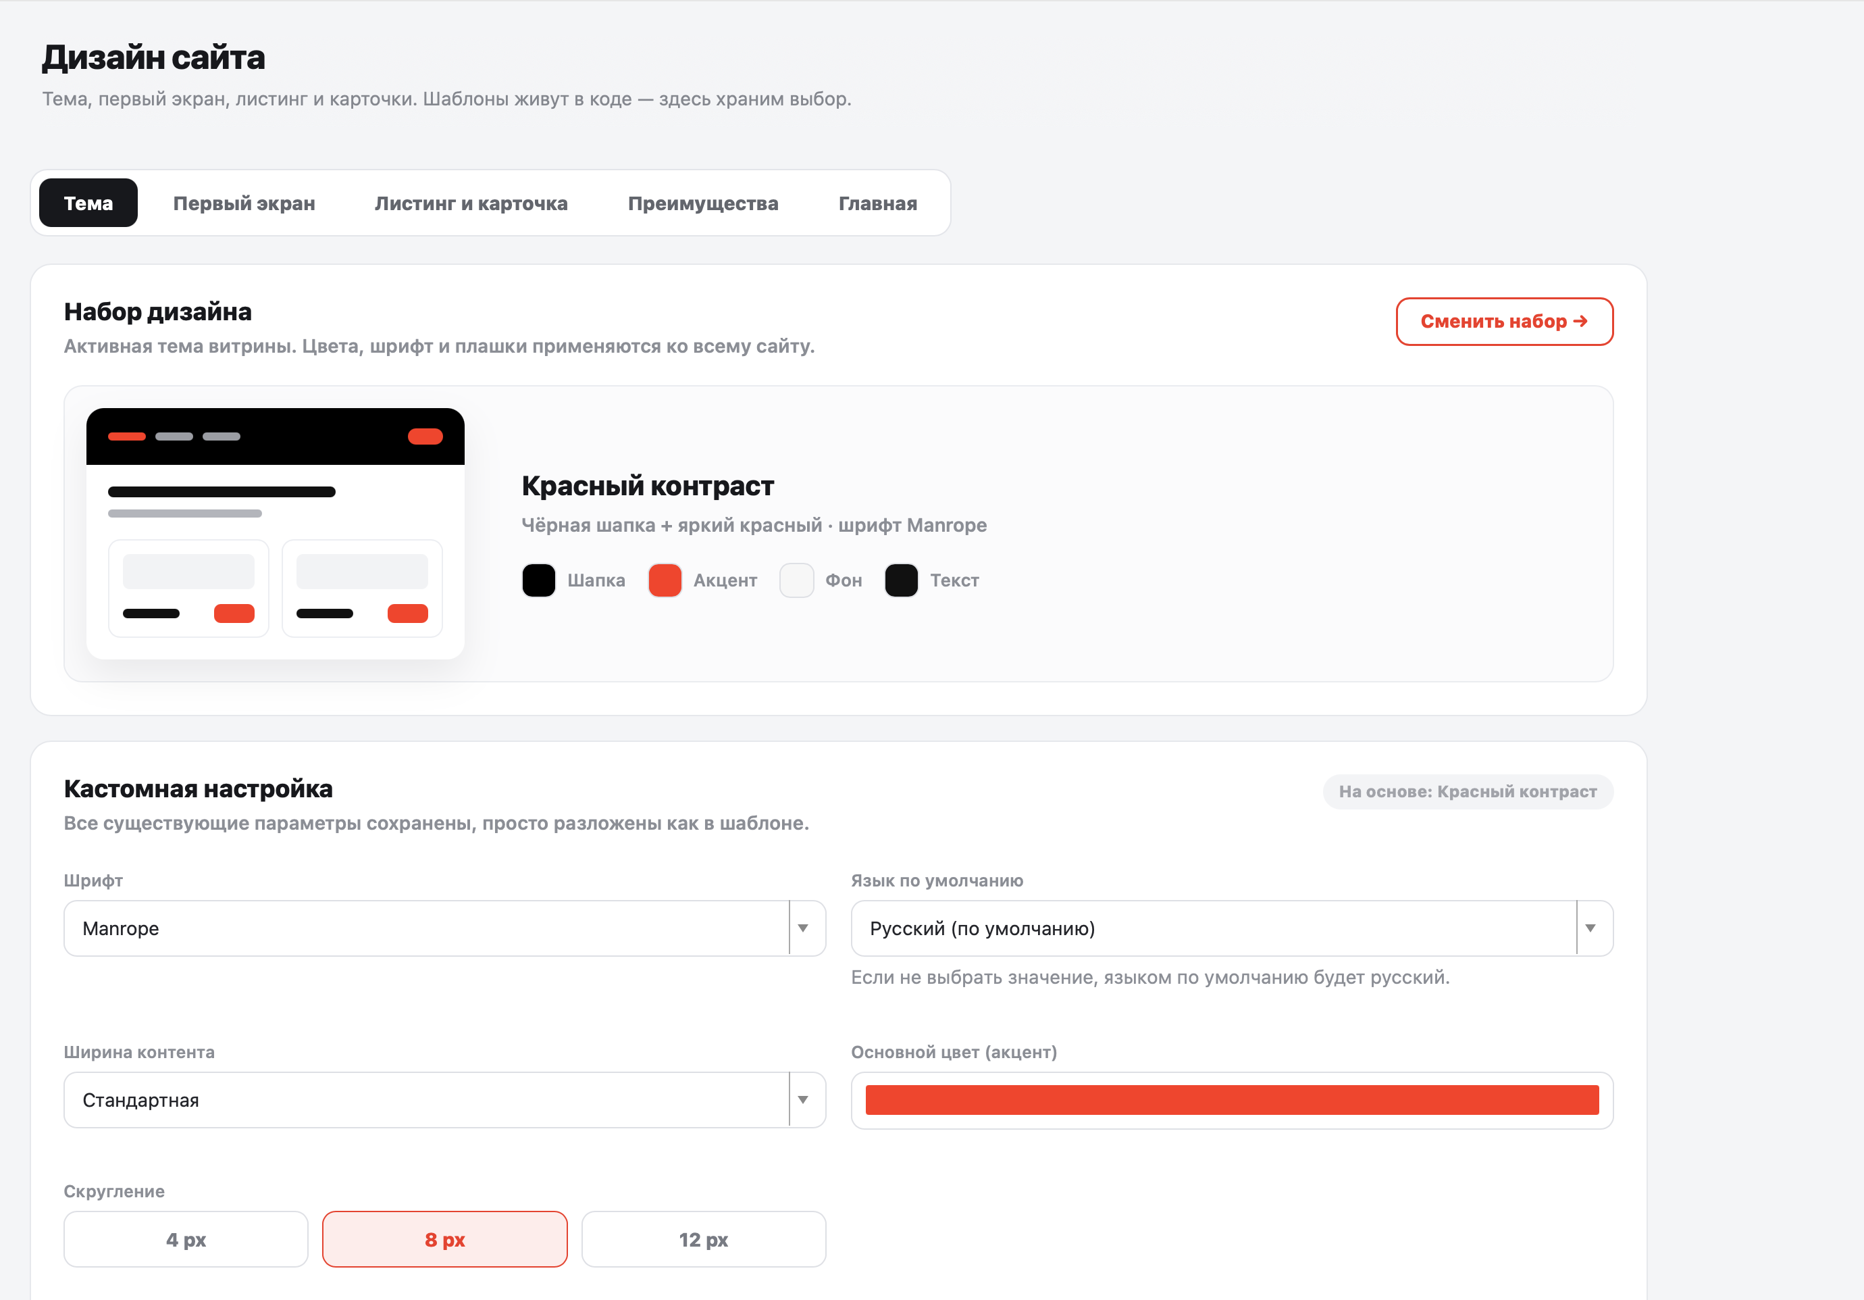Click the Красный контраст theme title
This screenshot has width=1864, height=1300.
[x=648, y=486]
